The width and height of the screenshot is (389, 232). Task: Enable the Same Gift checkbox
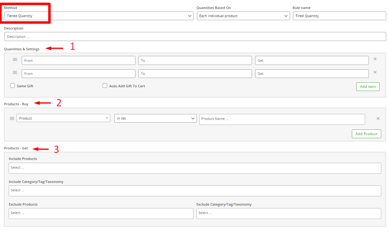pos(13,86)
